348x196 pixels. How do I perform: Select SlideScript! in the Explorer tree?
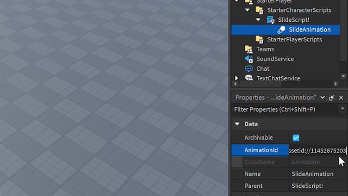(x=294, y=20)
